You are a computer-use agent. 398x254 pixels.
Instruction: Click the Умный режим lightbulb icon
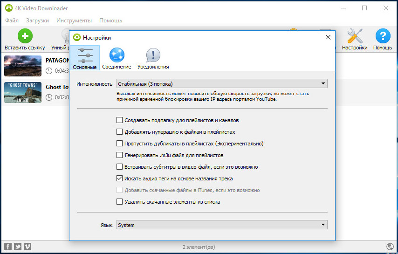[x=66, y=36]
